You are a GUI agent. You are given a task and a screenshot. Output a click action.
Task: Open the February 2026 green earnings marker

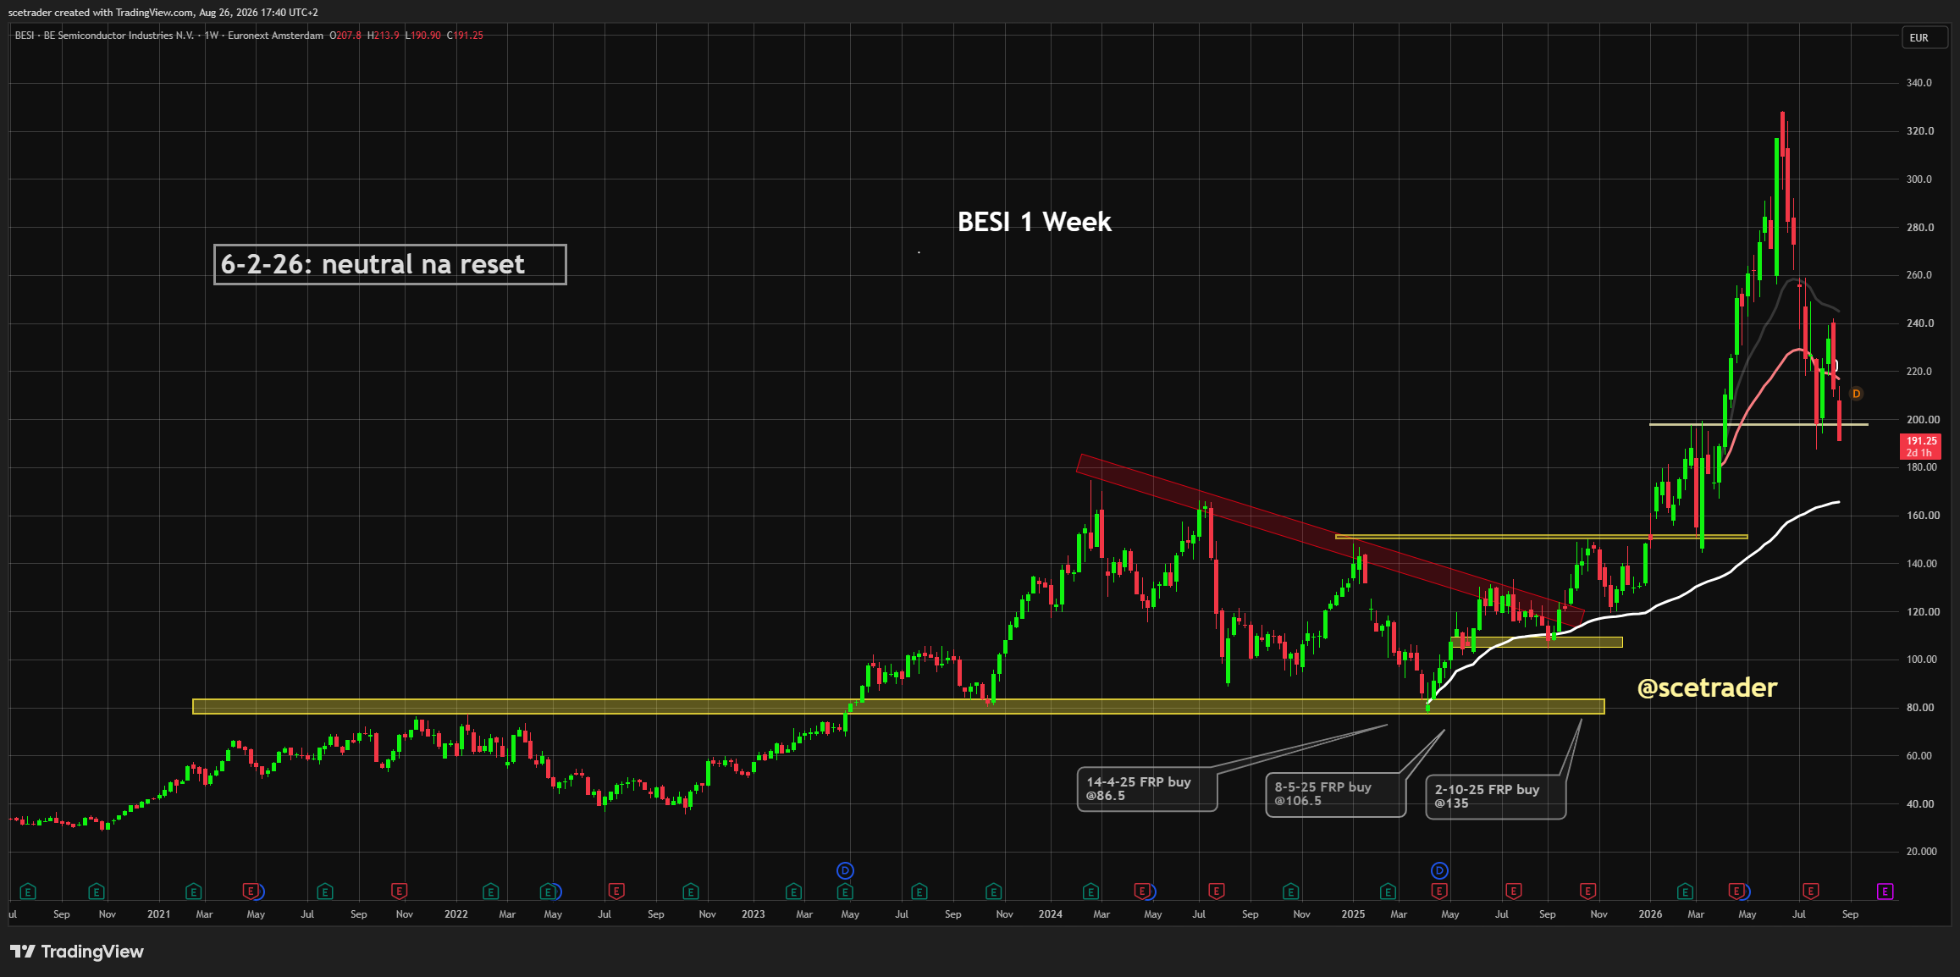pyautogui.click(x=1685, y=891)
